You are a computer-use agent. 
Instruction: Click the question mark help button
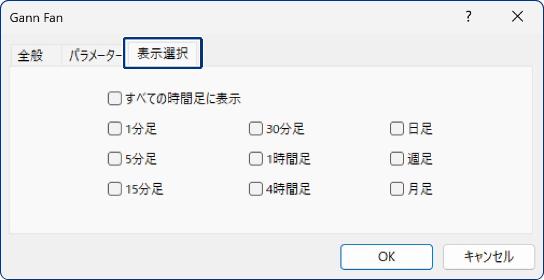[x=468, y=17]
